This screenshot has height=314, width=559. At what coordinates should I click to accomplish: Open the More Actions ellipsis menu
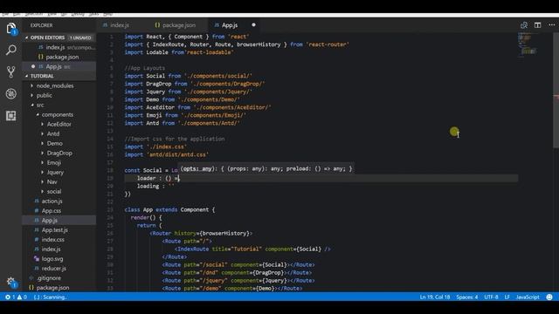(552, 25)
